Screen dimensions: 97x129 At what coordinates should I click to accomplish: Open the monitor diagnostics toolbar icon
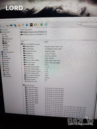[15, 25]
